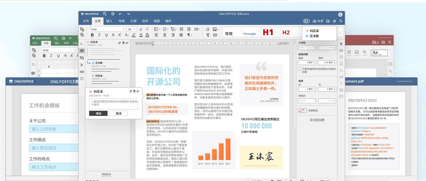This screenshot has width=426, height=181.
Task: Open the Chat icon in the left sidebar
Action: [82, 58]
